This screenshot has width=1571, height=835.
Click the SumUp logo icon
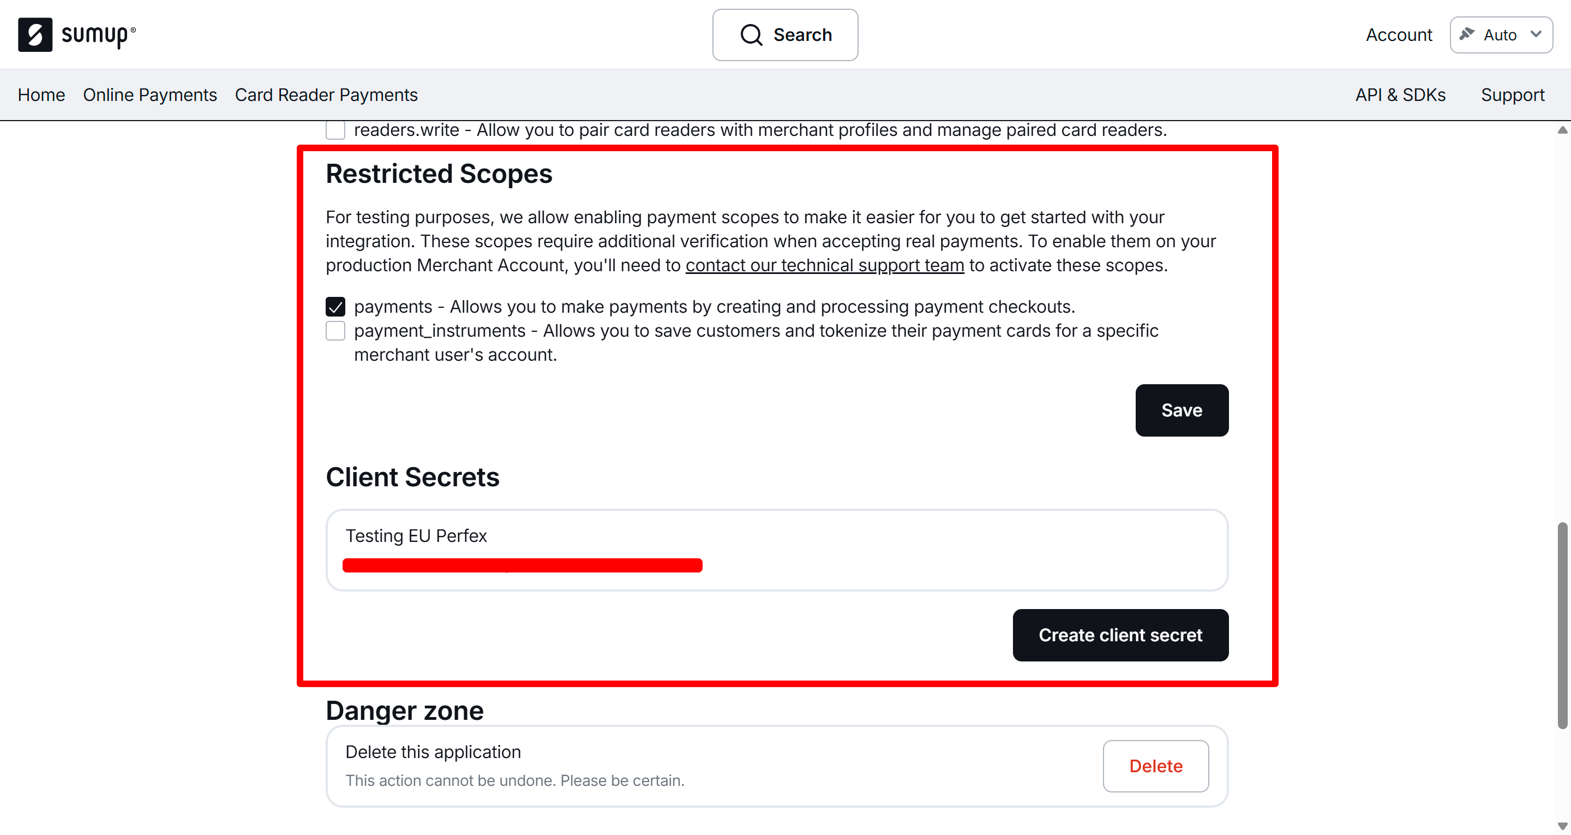(35, 35)
